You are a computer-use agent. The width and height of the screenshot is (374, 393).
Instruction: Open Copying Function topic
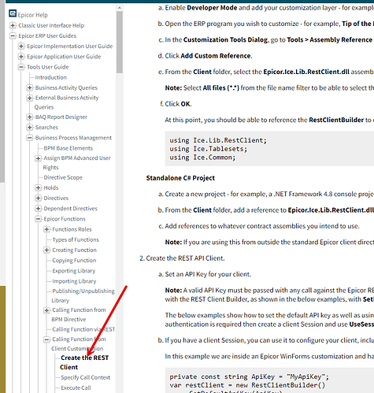[x=74, y=261]
